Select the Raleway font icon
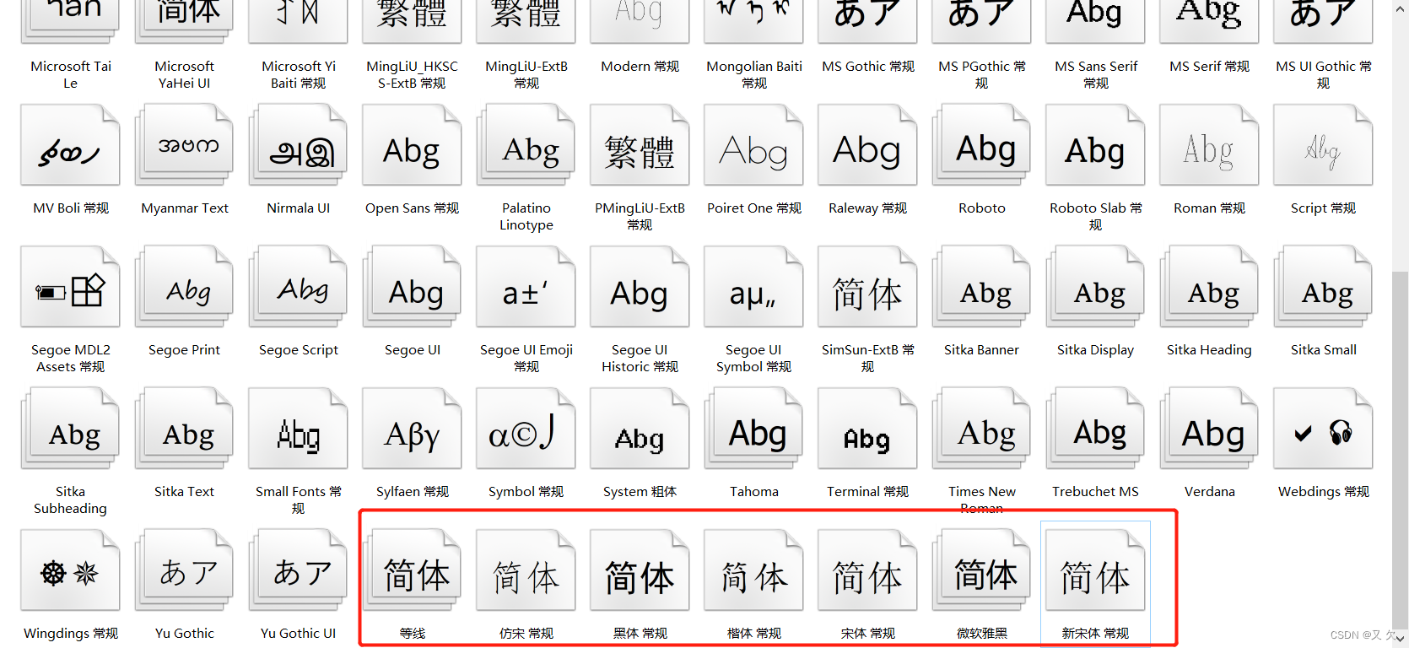 pyautogui.click(x=867, y=144)
